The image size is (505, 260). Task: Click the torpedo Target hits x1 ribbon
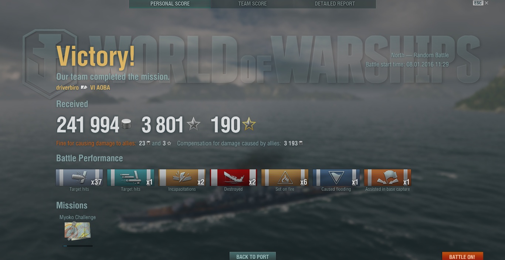[131, 178]
